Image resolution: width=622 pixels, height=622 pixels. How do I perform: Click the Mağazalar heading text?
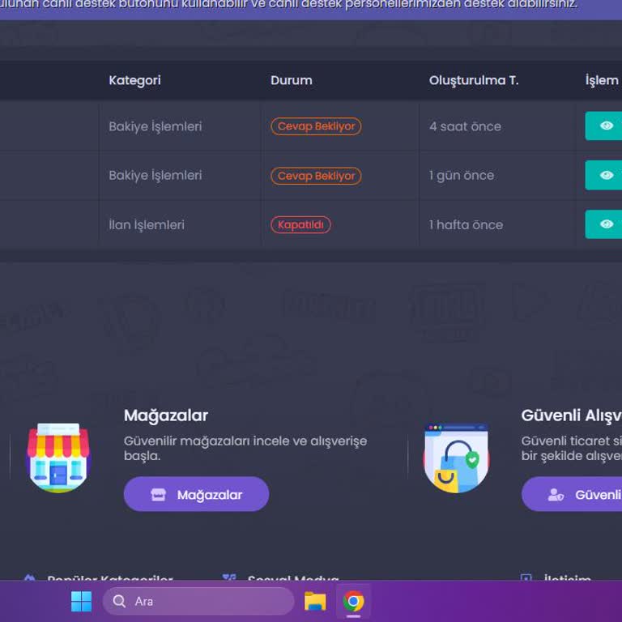click(x=166, y=415)
